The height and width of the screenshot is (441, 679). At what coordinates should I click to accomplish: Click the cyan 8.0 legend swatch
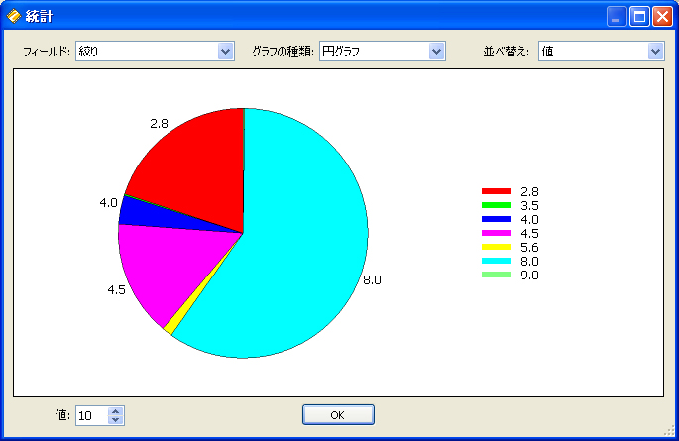click(x=497, y=261)
